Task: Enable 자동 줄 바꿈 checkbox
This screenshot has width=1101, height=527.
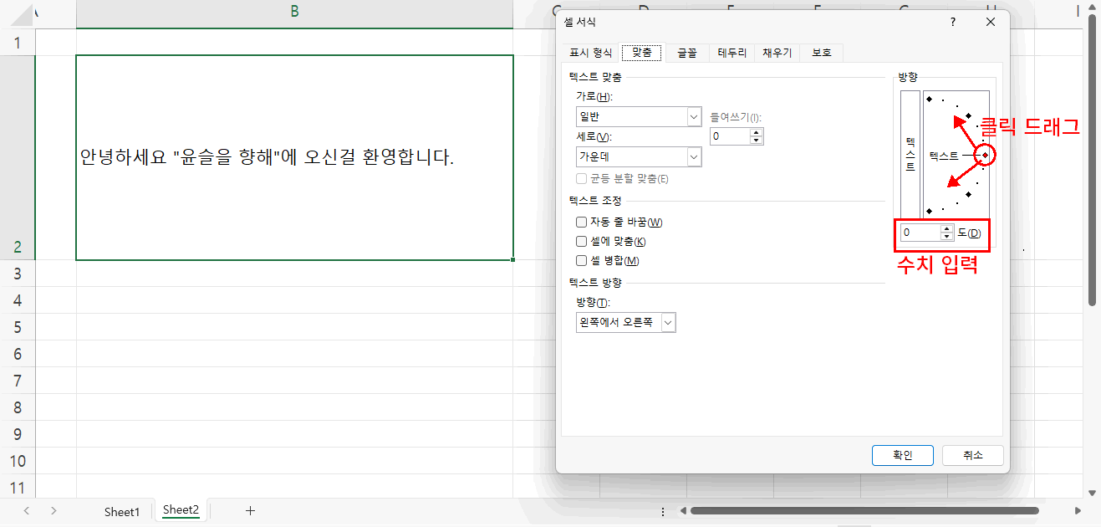Action: tap(581, 222)
